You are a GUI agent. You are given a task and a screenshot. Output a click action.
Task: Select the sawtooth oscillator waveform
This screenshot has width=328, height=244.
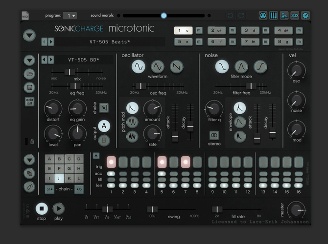pos(176,67)
